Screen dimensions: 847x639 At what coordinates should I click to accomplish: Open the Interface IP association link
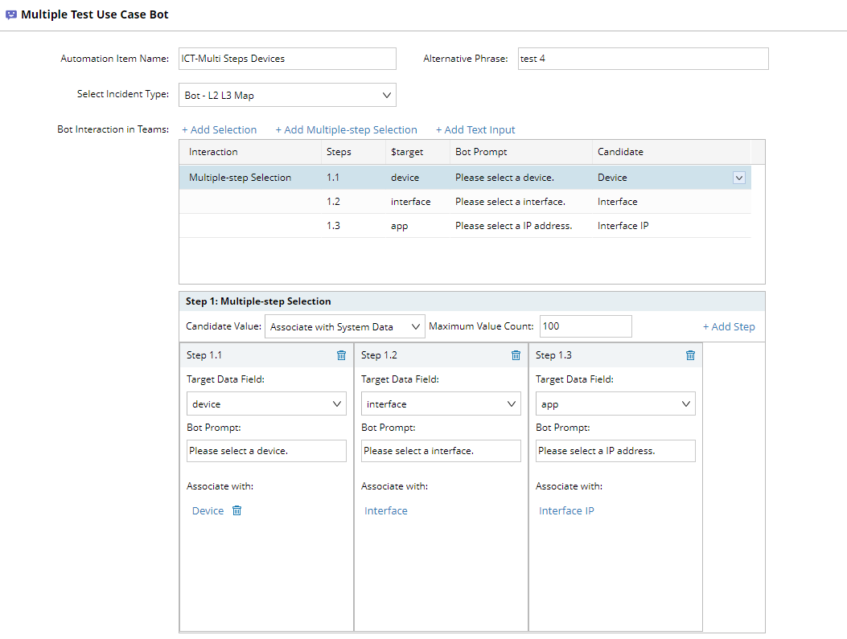(x=566, y=510)
